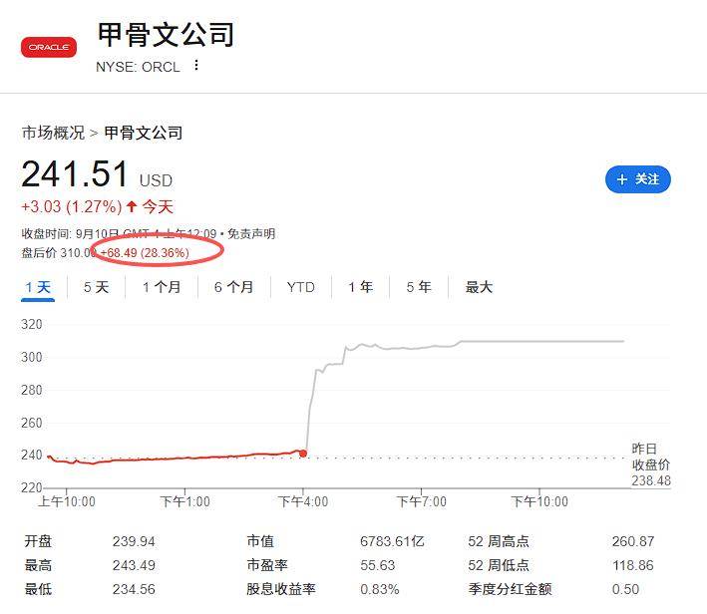The height and width of the screenshot is (614, 707).
Task: Click the 收盘时间 timestamp line
Action: point(119,233)
